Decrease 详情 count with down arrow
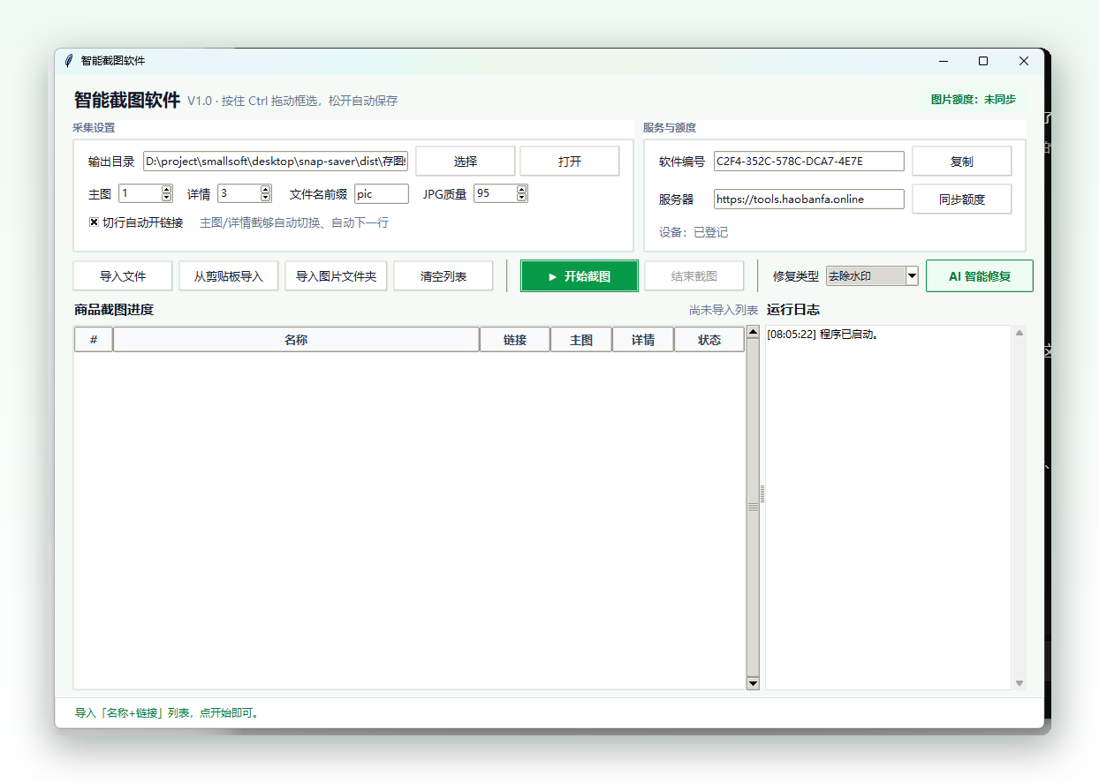This screenshot has width=1099, height=783. click(266, 198)
